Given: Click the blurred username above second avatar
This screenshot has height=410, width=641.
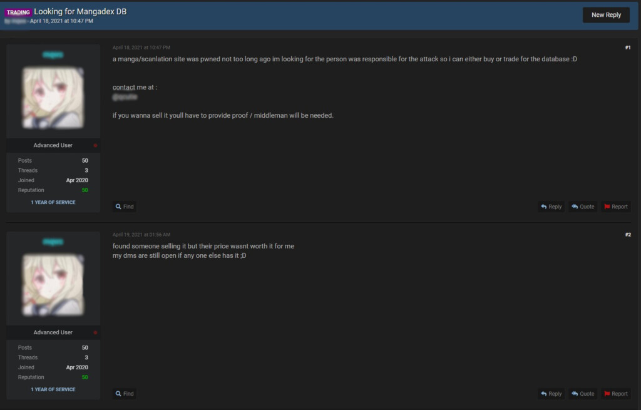Looking at the screenshot, I should [x=53, y=242].
